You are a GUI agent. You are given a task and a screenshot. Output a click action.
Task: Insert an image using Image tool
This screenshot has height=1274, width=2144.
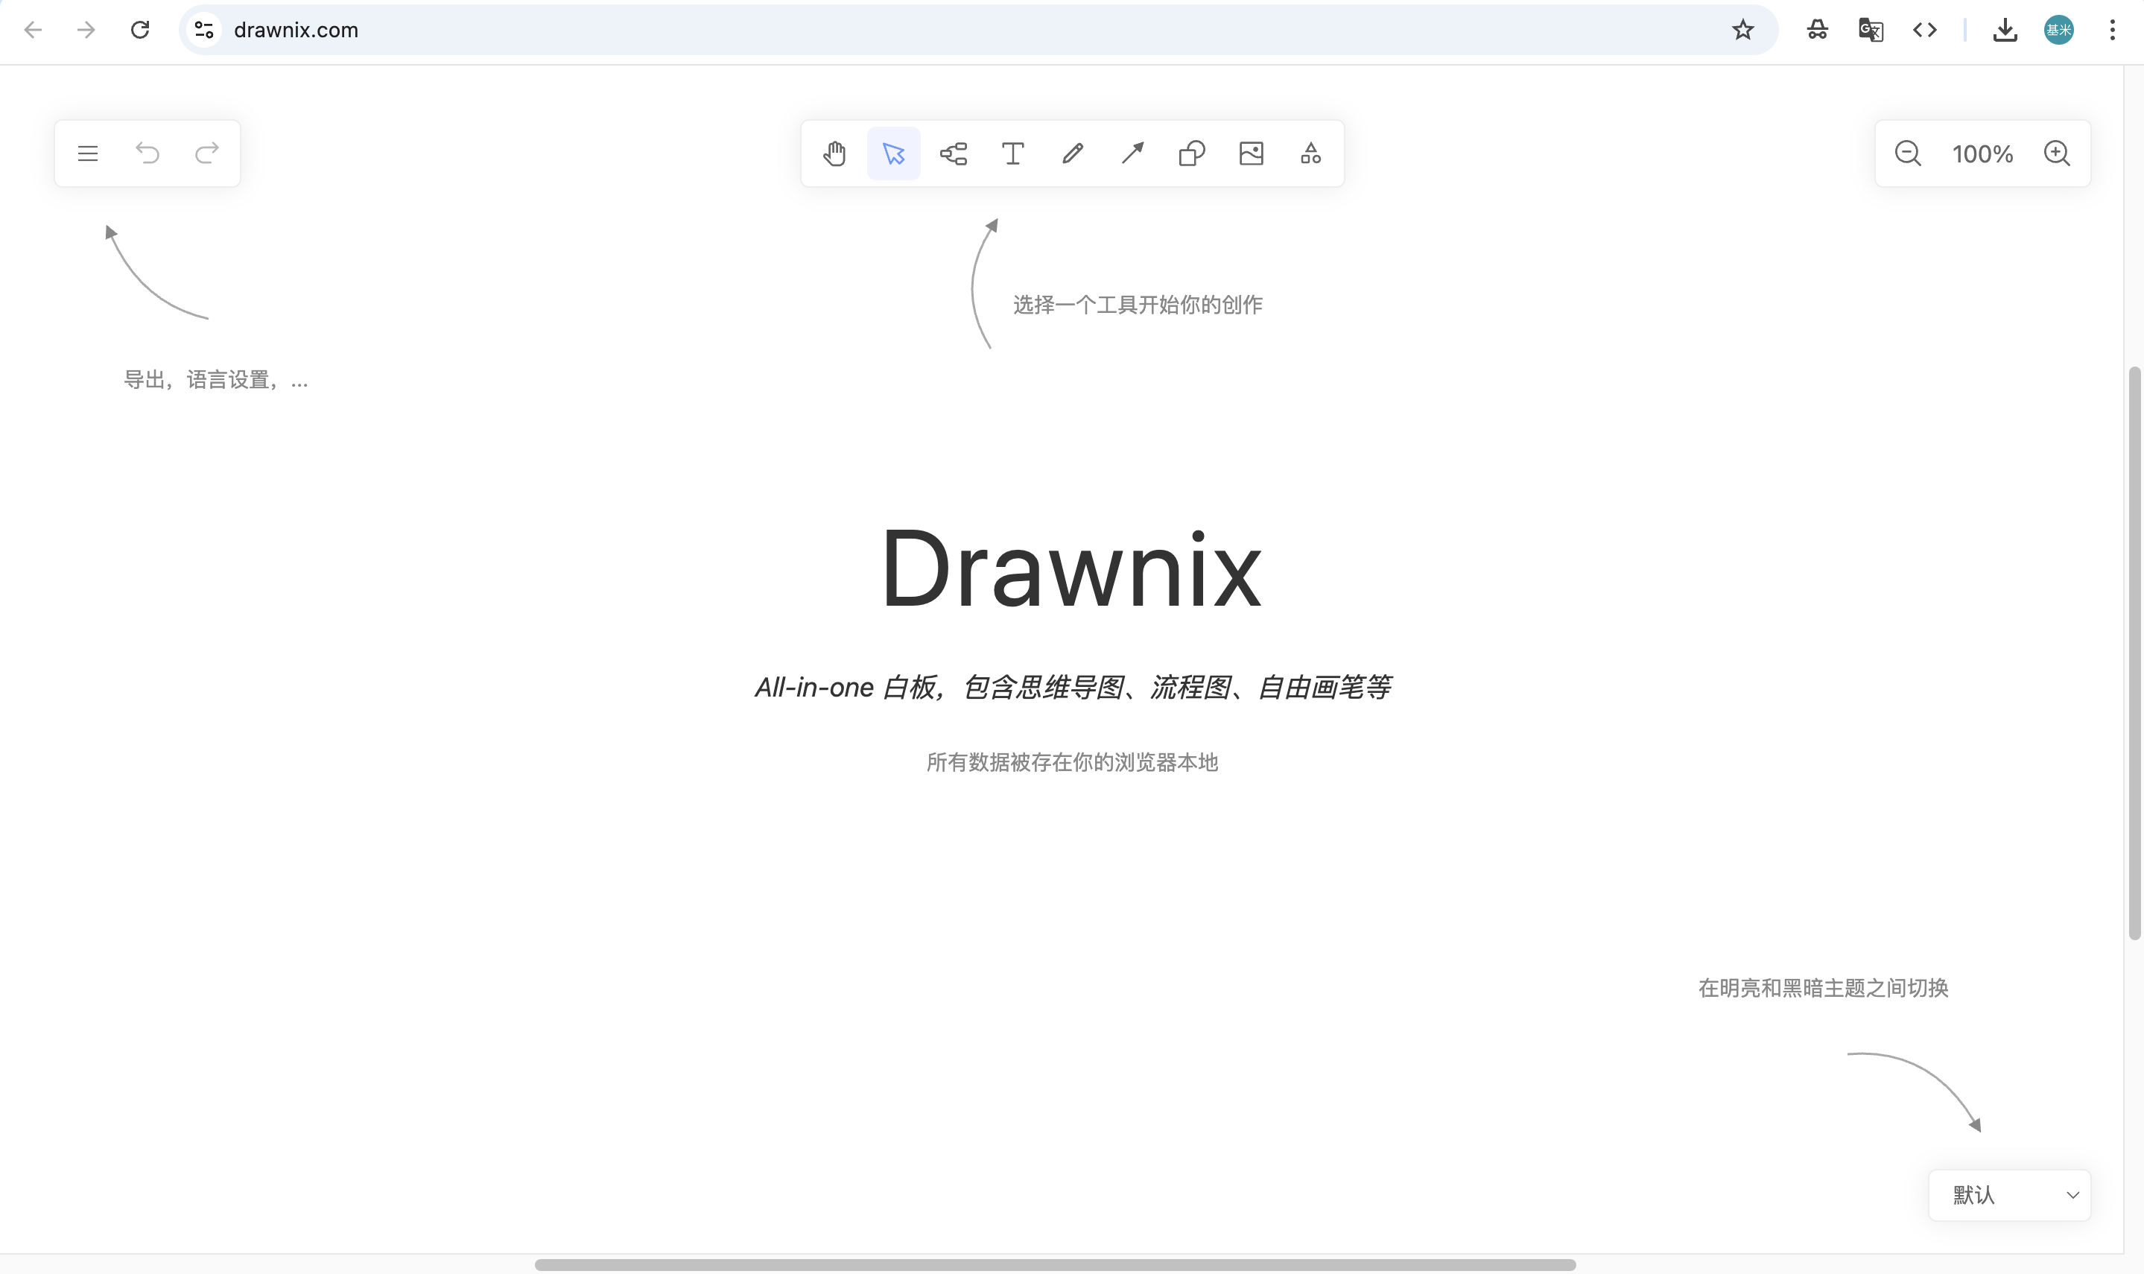tap(1252, 153)
